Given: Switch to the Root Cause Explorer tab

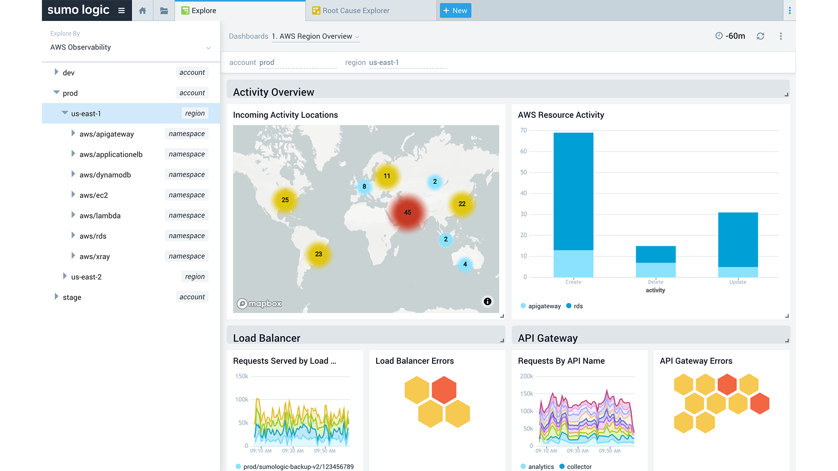Looking at the screenshot, I should click(x=356, y=10).
